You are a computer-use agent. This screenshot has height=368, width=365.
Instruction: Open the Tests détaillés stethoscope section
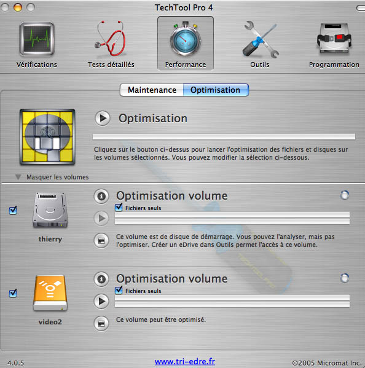click(x=111, y=45)
